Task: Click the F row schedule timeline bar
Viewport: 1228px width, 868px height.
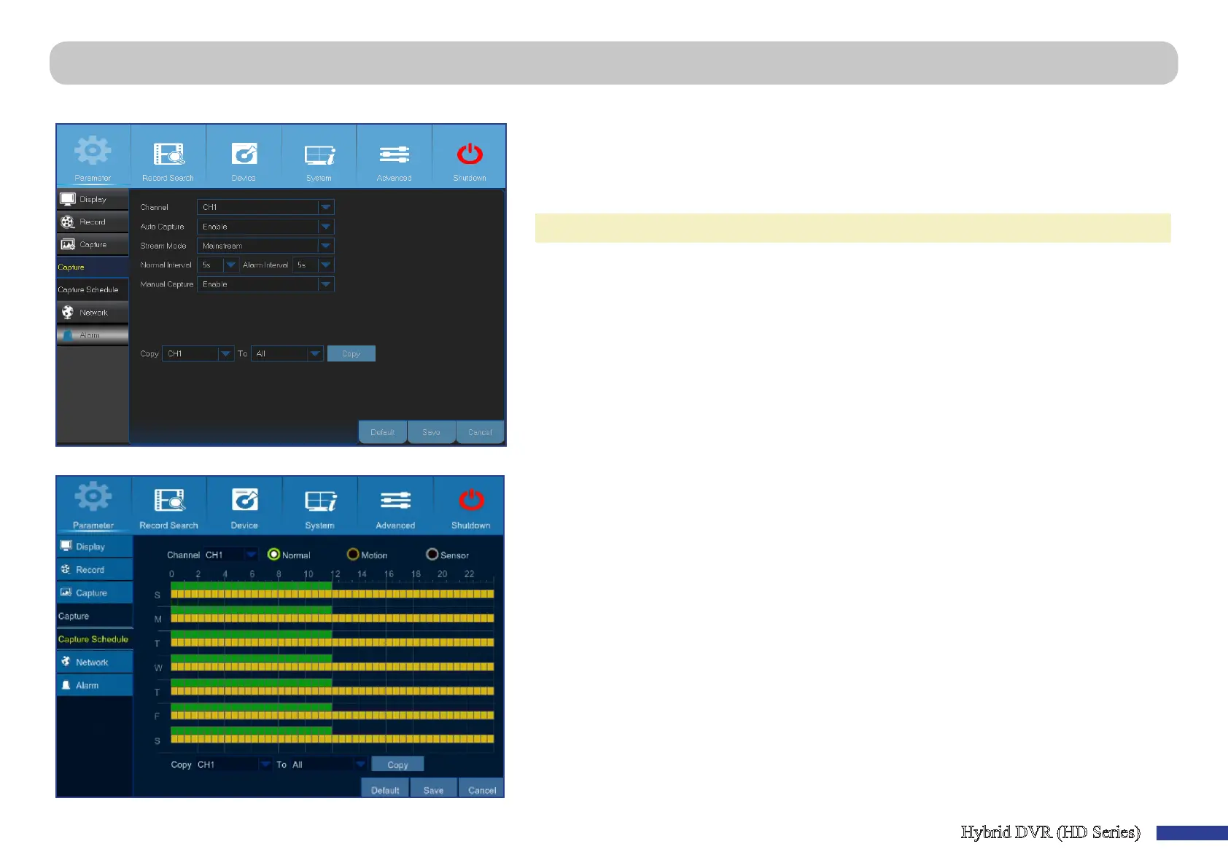Action: pyautogui.click(x=333, y=711)
